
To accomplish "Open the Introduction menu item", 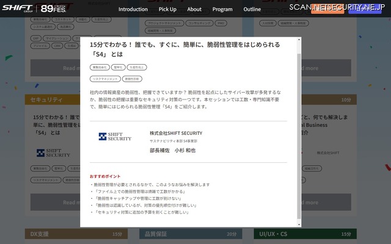I will (x=133, y=9).
